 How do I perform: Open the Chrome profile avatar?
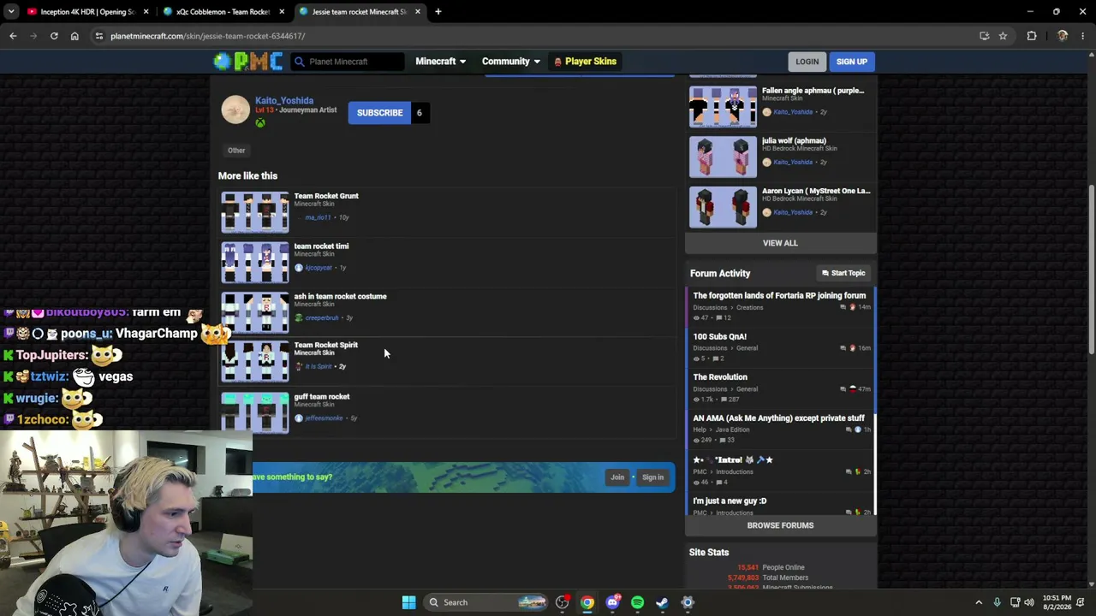1063,36
